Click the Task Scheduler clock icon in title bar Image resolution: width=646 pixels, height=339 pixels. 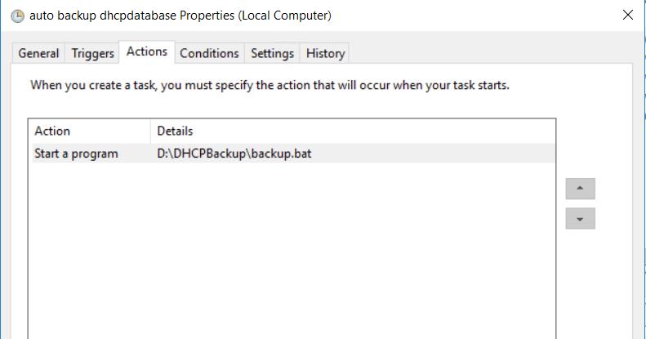coord(17,16)
